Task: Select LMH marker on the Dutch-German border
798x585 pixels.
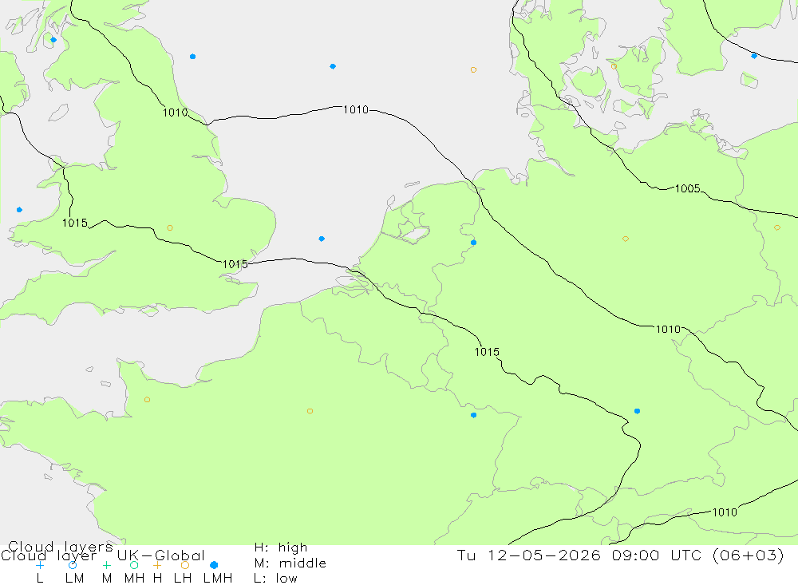Action: point(473,243)
